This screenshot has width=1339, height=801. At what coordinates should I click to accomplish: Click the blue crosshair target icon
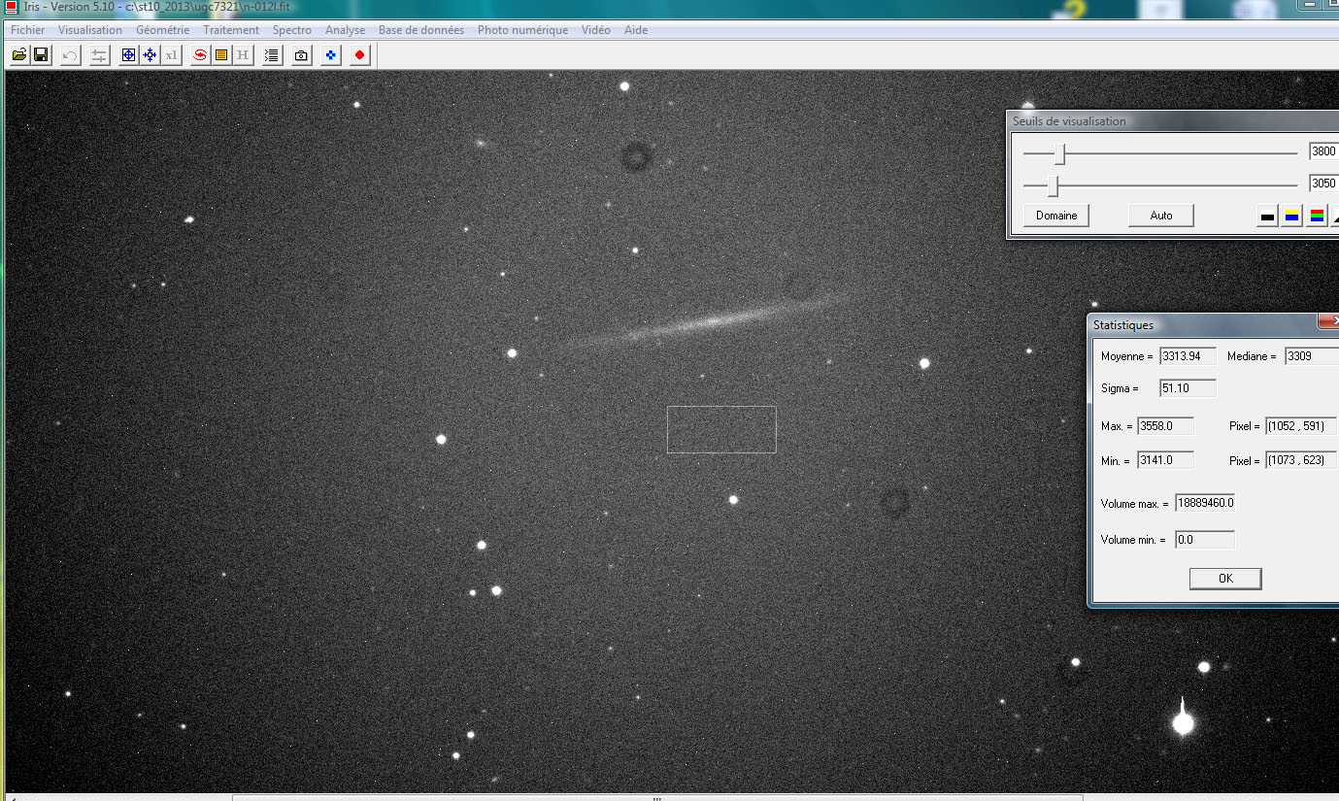coord(128,55)
